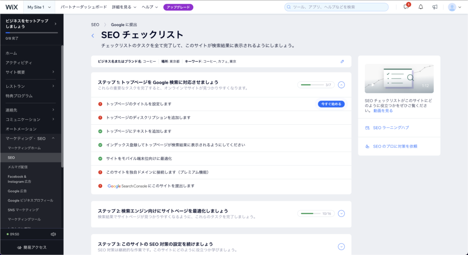Click the search magnifier icon

click(289, 7)
